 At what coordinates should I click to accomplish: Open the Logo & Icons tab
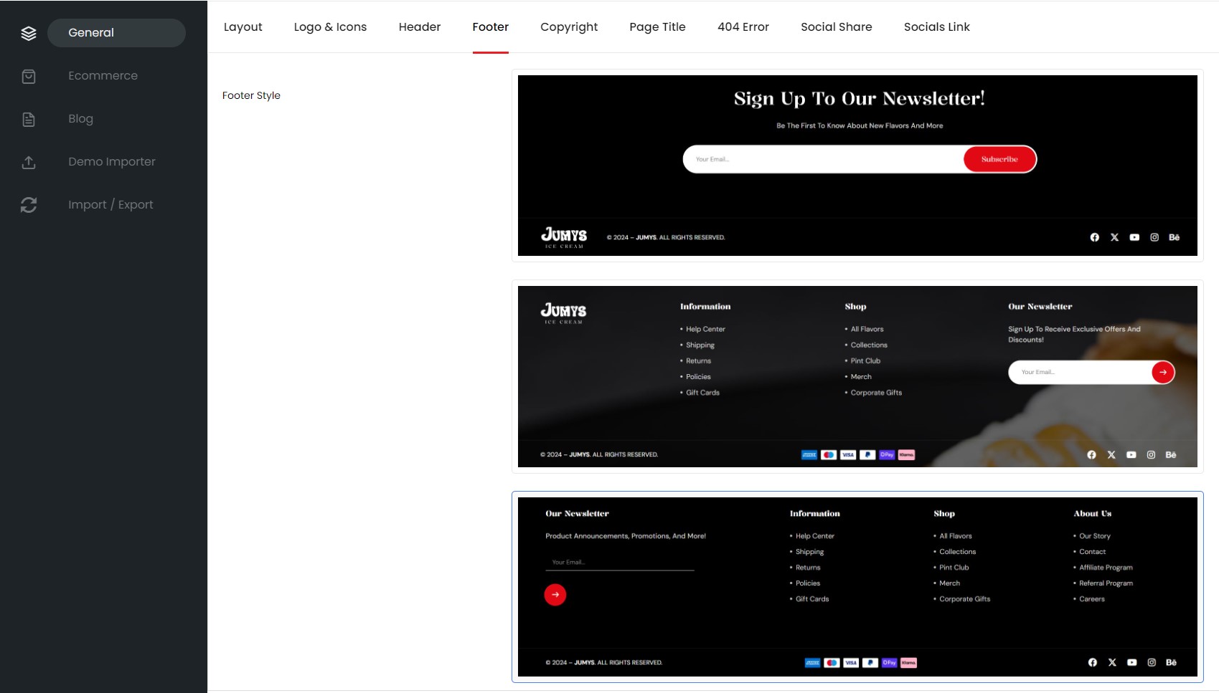pyautogui.click(x=330, y=27)
